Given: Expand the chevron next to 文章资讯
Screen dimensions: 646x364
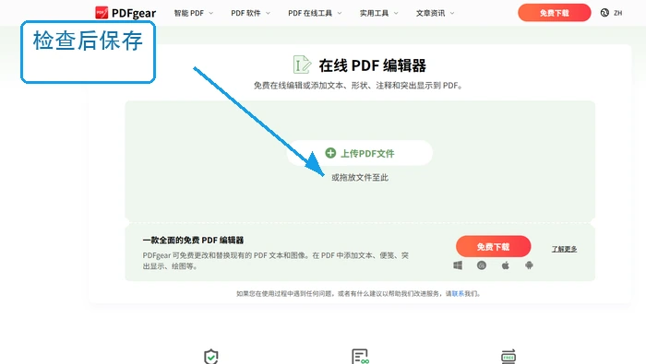Looking at the screenshot, I should 452,13.
